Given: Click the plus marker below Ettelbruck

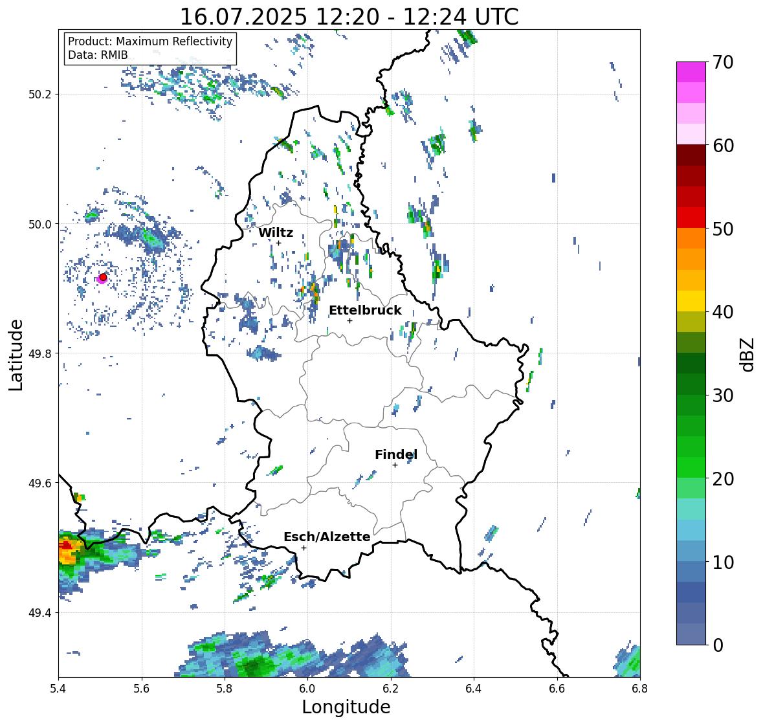Looking at the screenshot, I should point(349,320).
